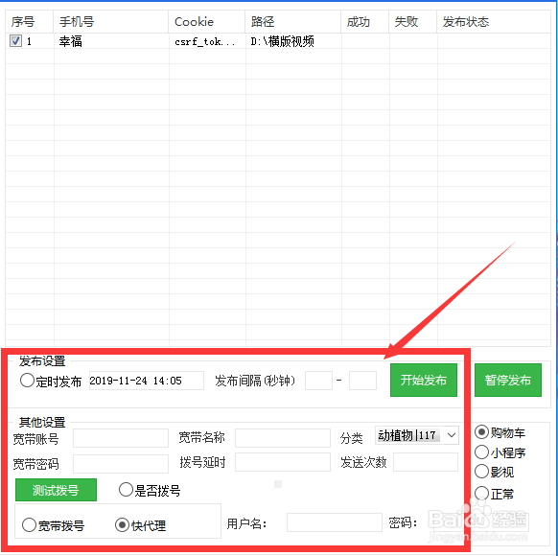The width and height of the screenshot is (558, 556).
Task: Click the 宽带账号 input field
Action: [x=121, y=438]
